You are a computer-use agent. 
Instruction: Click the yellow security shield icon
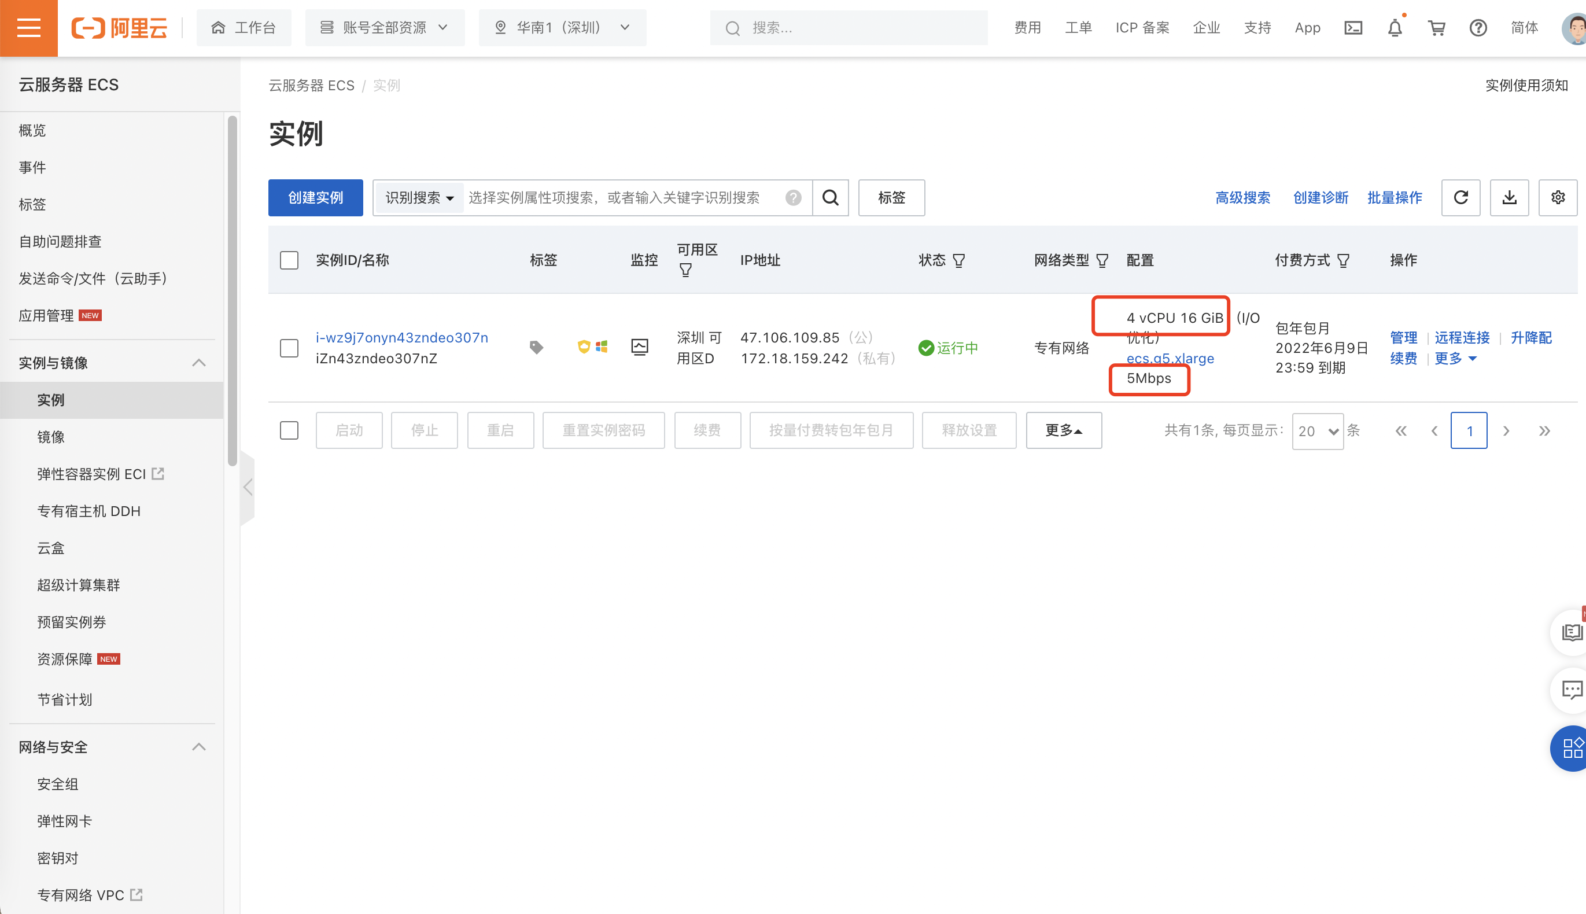click(584, 346)
